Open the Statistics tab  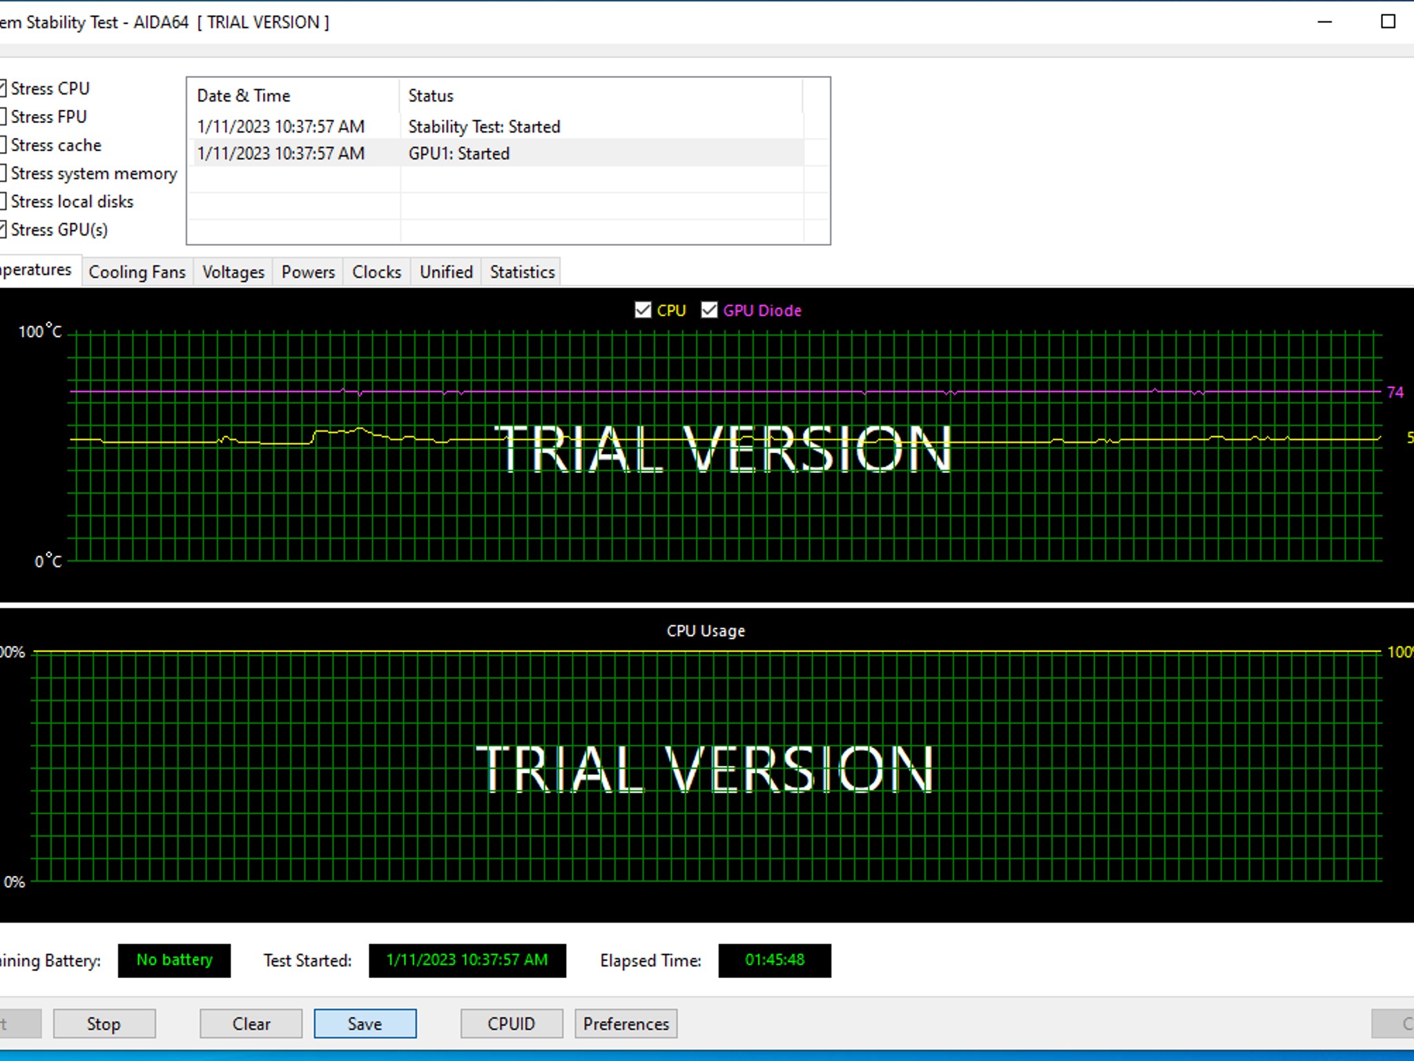522,272
